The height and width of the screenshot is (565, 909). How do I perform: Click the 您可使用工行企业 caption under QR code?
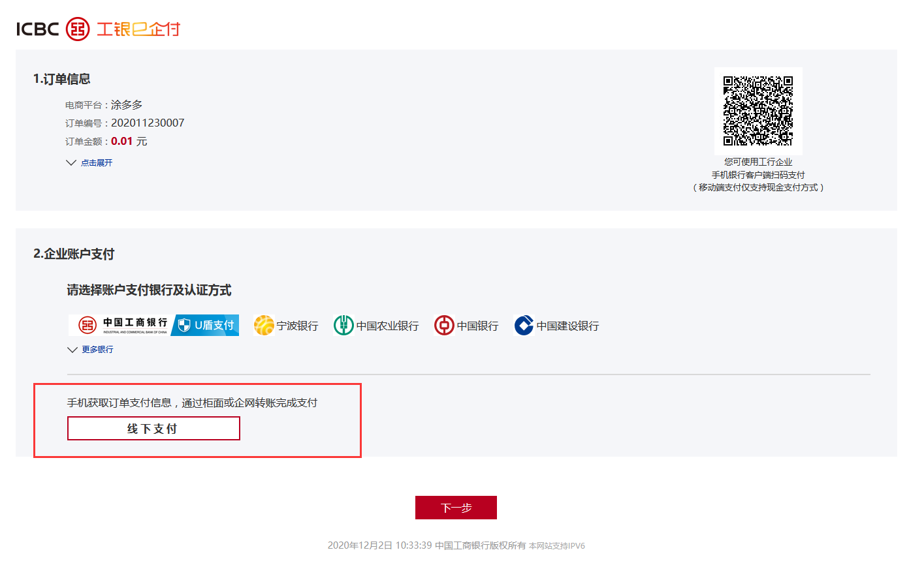coord(758,162)
